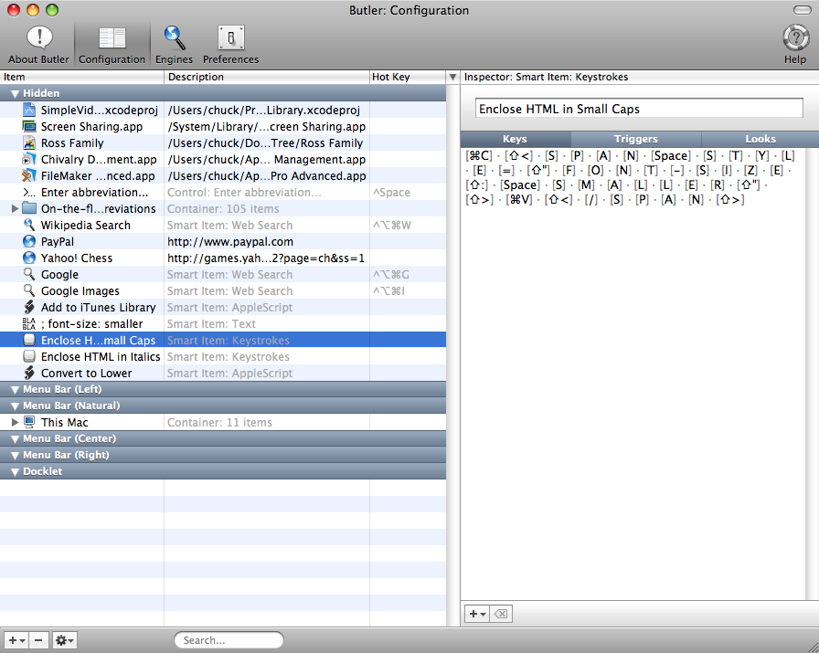Open the inspector disclosure triangle by Hot Key
The image size is (819, 653).
click(x=452, y=78)
